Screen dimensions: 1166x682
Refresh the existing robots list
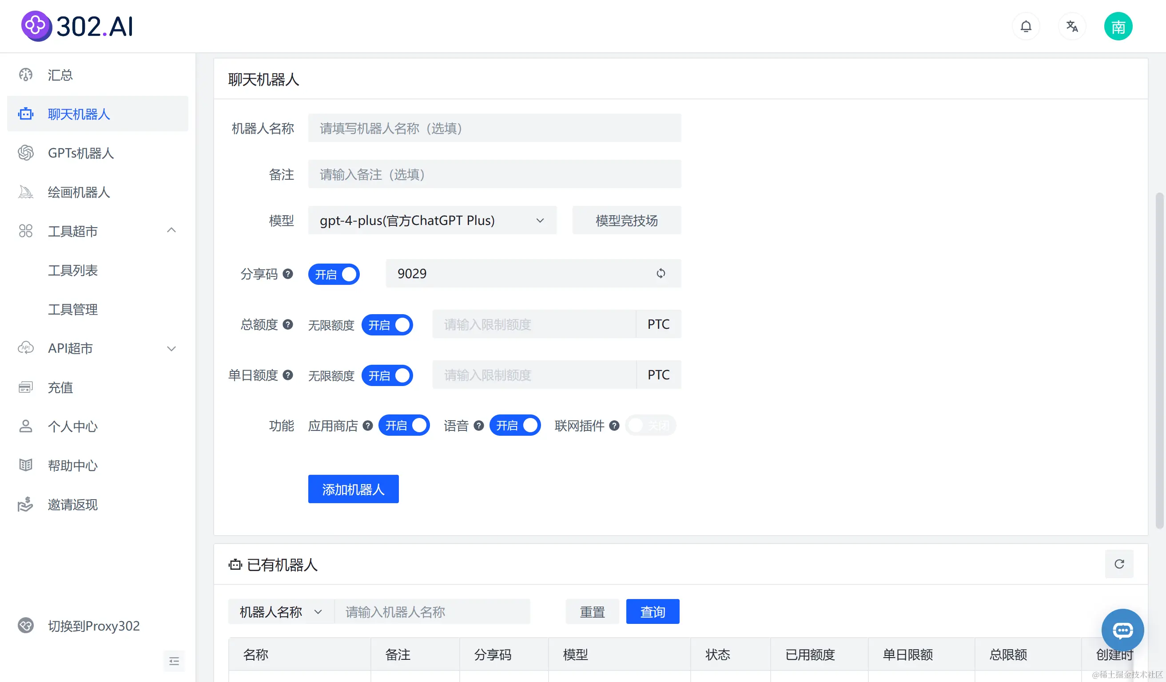1119,564
